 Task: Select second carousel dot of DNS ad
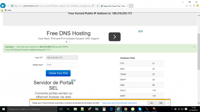tap(70, 42)
